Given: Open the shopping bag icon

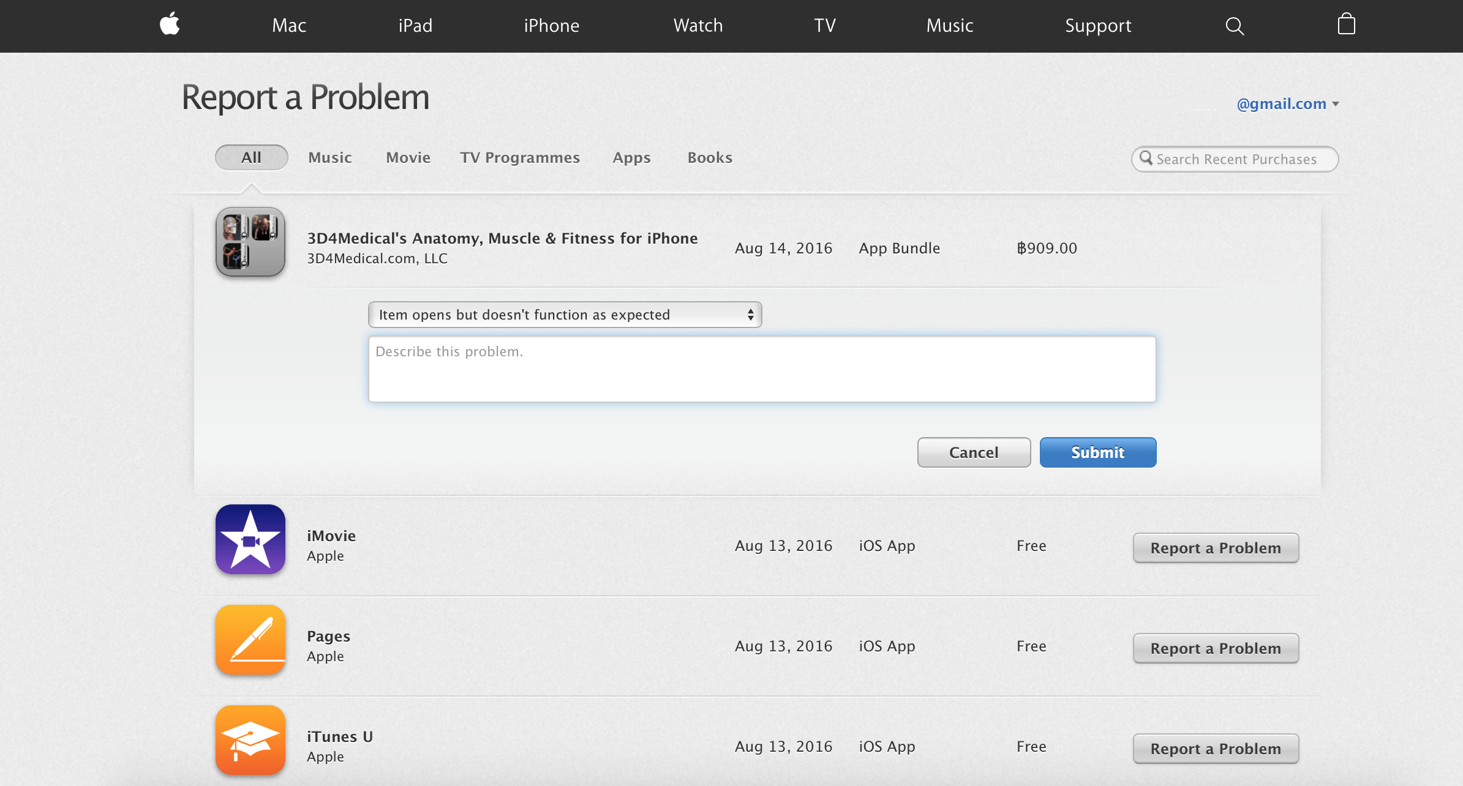Looking at the screenshot, I should (x=1346, y=24).
